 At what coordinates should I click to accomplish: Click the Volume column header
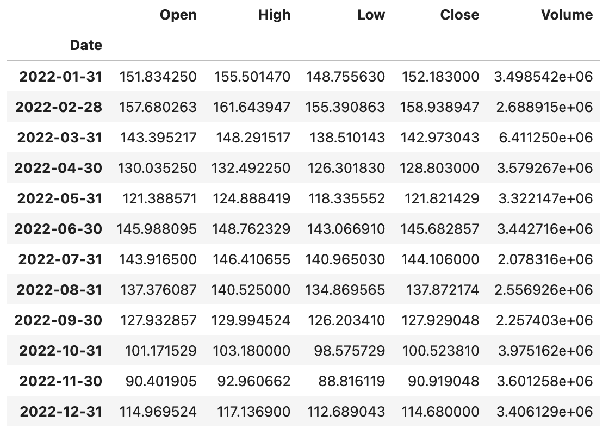567,15
